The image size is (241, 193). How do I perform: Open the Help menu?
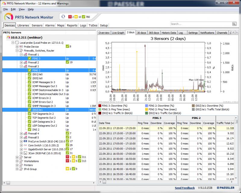pyautogui.click(x=31, y=9)
